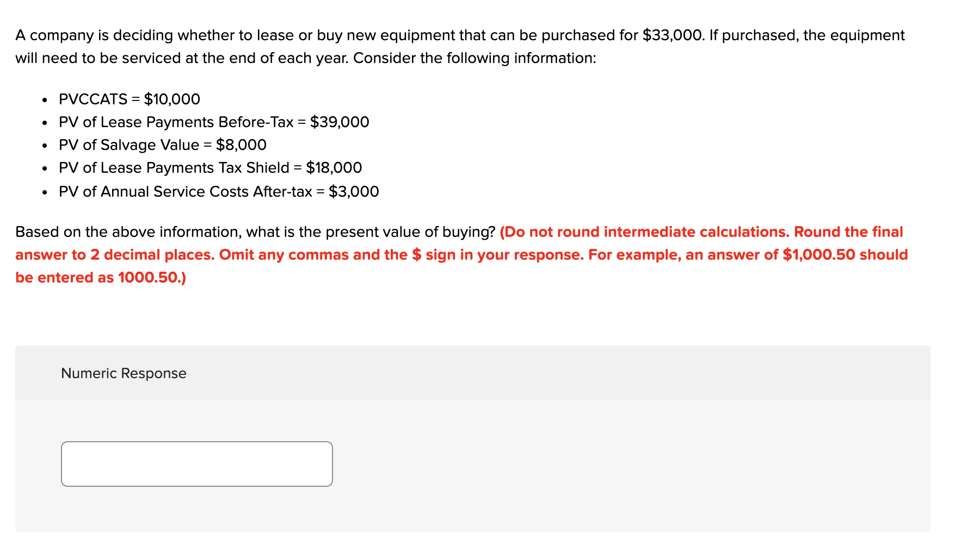The width and height of the screenshot is (961, 552).
Task: Click the $10,000 value text
Action: (x=172, y=99)
